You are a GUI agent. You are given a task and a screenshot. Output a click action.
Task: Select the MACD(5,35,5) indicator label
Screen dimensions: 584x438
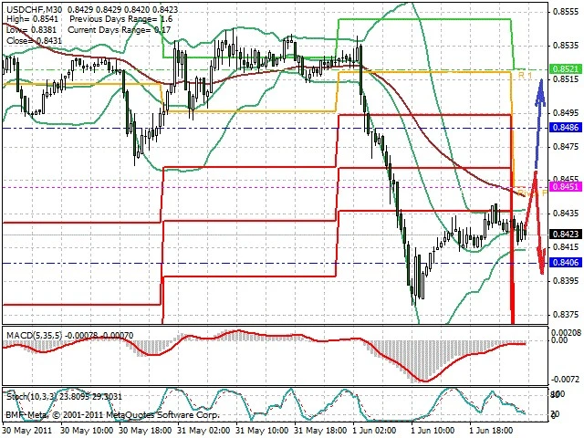[x=35, y=336]
